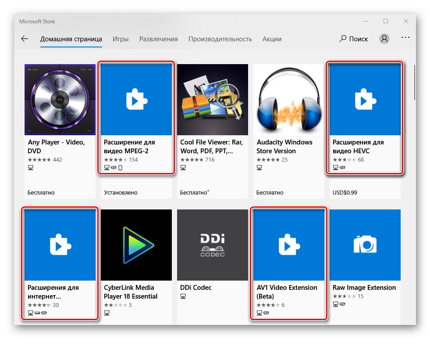Open the user account profile icon
430x339 pixels.
click(x=384, y=39)
